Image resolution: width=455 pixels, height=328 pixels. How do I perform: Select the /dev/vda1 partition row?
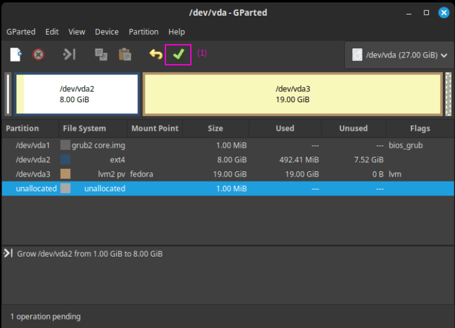tap(228, 145)
